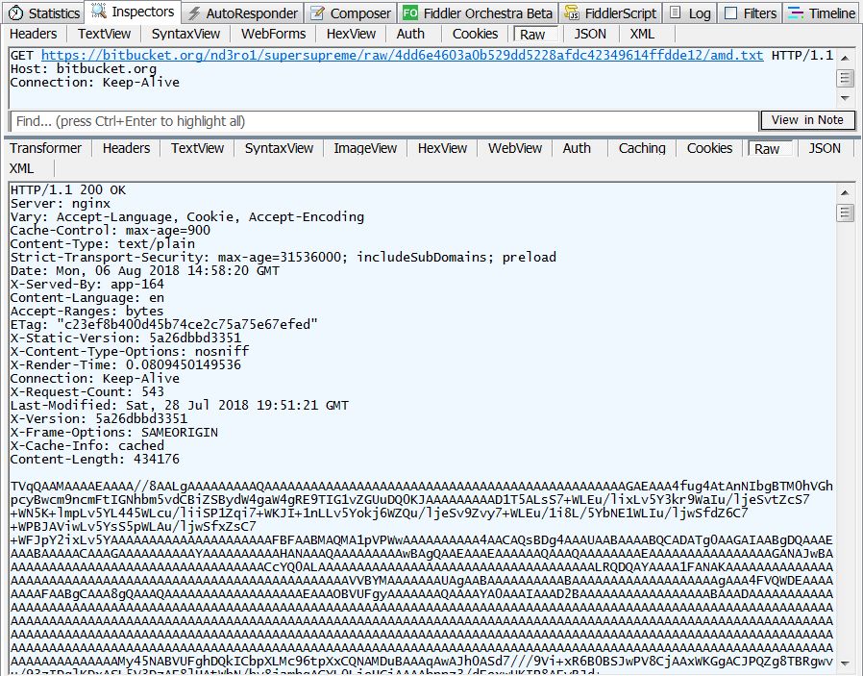Screen dimensions: 863x676
Task: Open the response XML tab
Action: tap(21, 168)
